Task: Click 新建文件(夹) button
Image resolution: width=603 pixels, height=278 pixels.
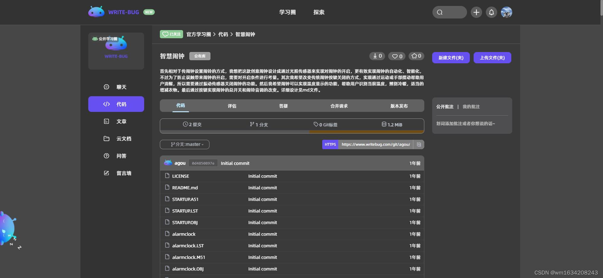Action: (x=451, y=58)
